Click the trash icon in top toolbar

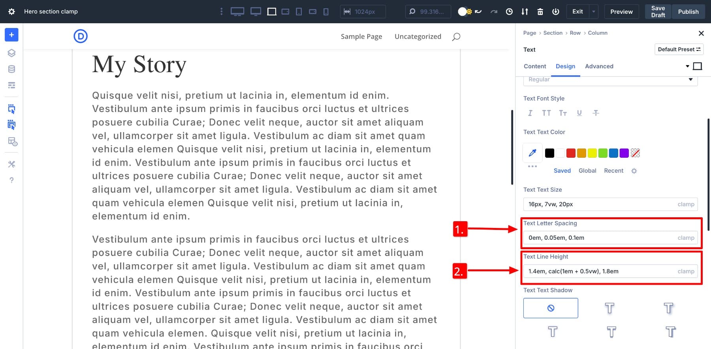(540, 11)
